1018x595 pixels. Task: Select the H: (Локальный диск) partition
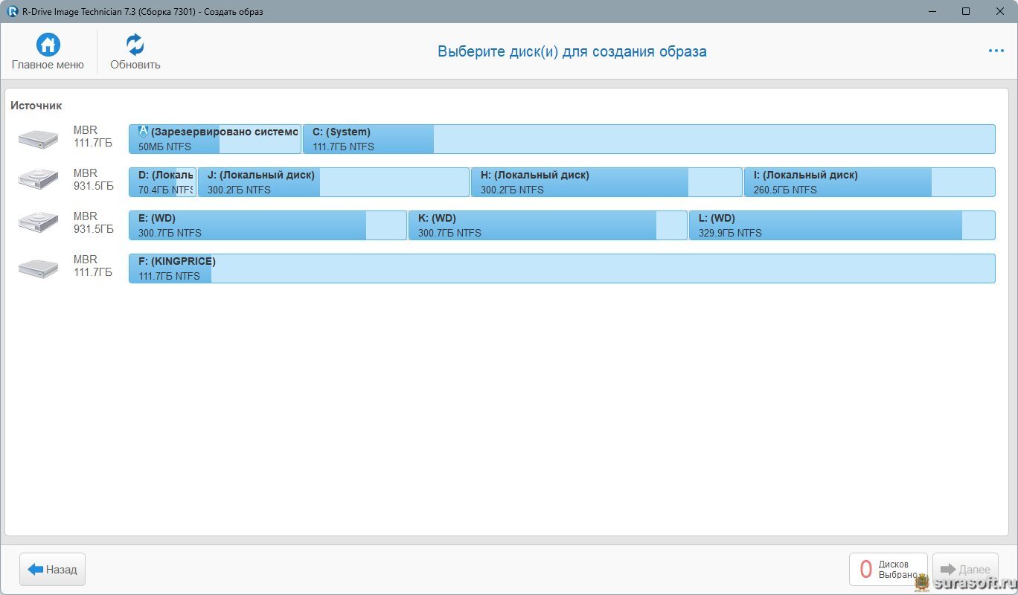(x=606, y=182)
